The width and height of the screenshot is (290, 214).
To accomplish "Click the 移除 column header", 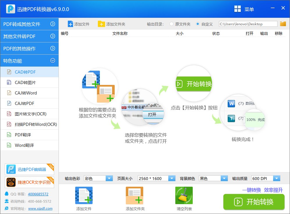I will click(x=279, y=33).
